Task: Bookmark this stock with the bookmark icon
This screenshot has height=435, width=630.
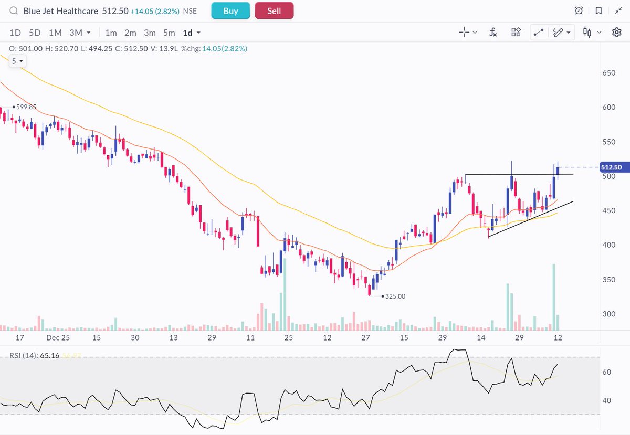Action: [x=598, y=10]
